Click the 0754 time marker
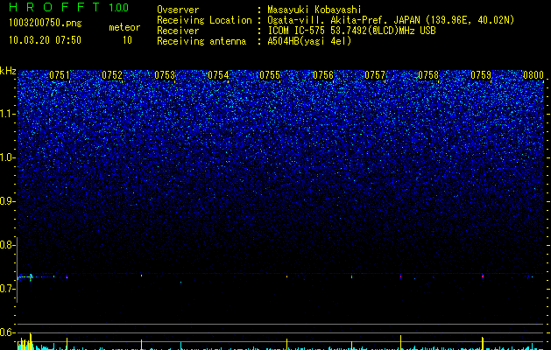The width and height of the screenshot is (551, 350). 218,75
